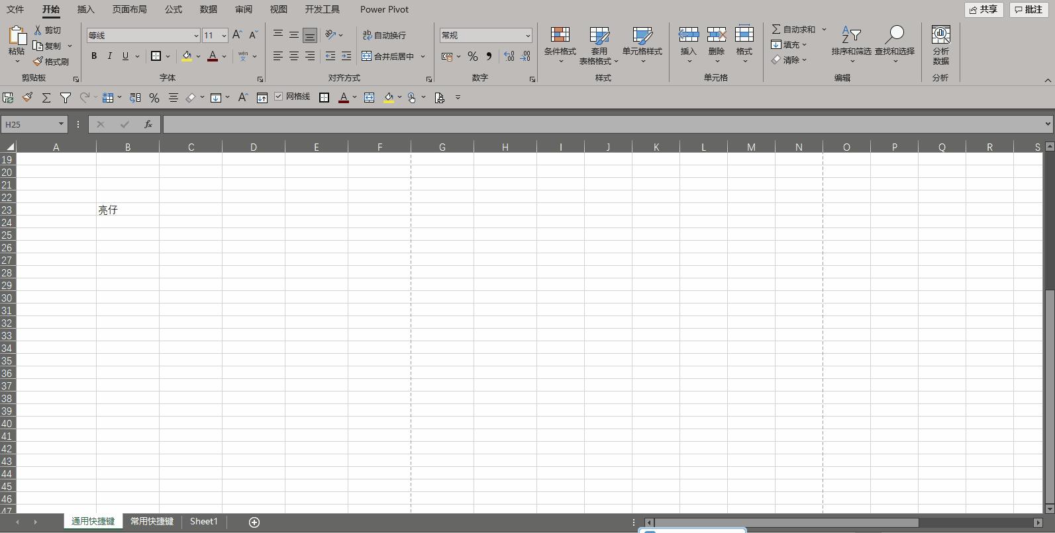
Task: Open the 常规 number format dropdown
Action: [x=528, y=36]
